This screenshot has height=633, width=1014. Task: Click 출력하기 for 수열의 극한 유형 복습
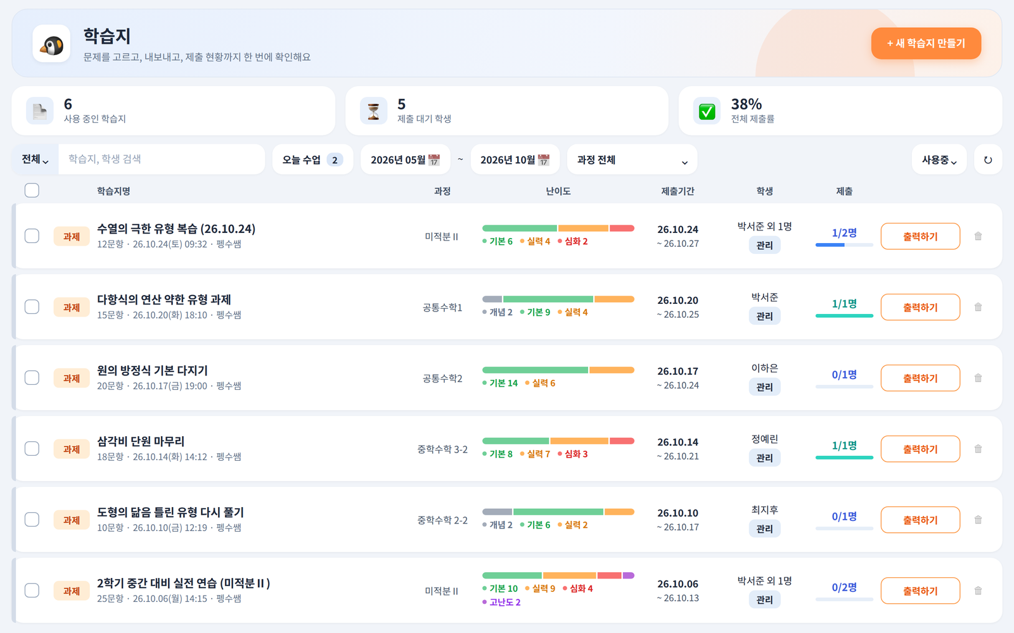(920, 236)
